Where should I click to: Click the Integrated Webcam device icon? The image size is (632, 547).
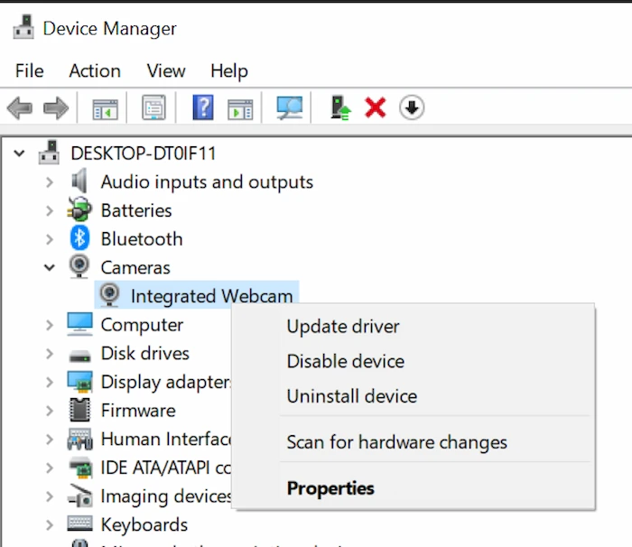[109, 294]
